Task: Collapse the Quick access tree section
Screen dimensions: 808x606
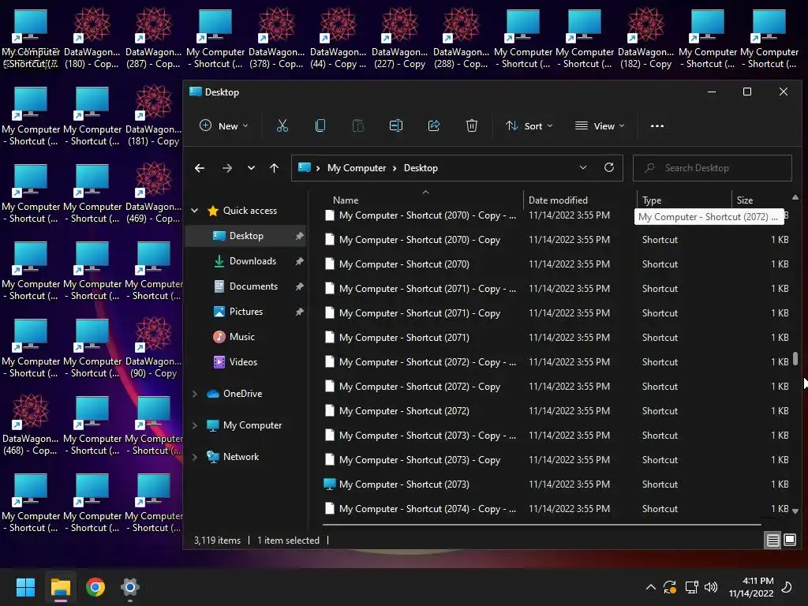Action: pyautogui.click(x=195, y=210)
